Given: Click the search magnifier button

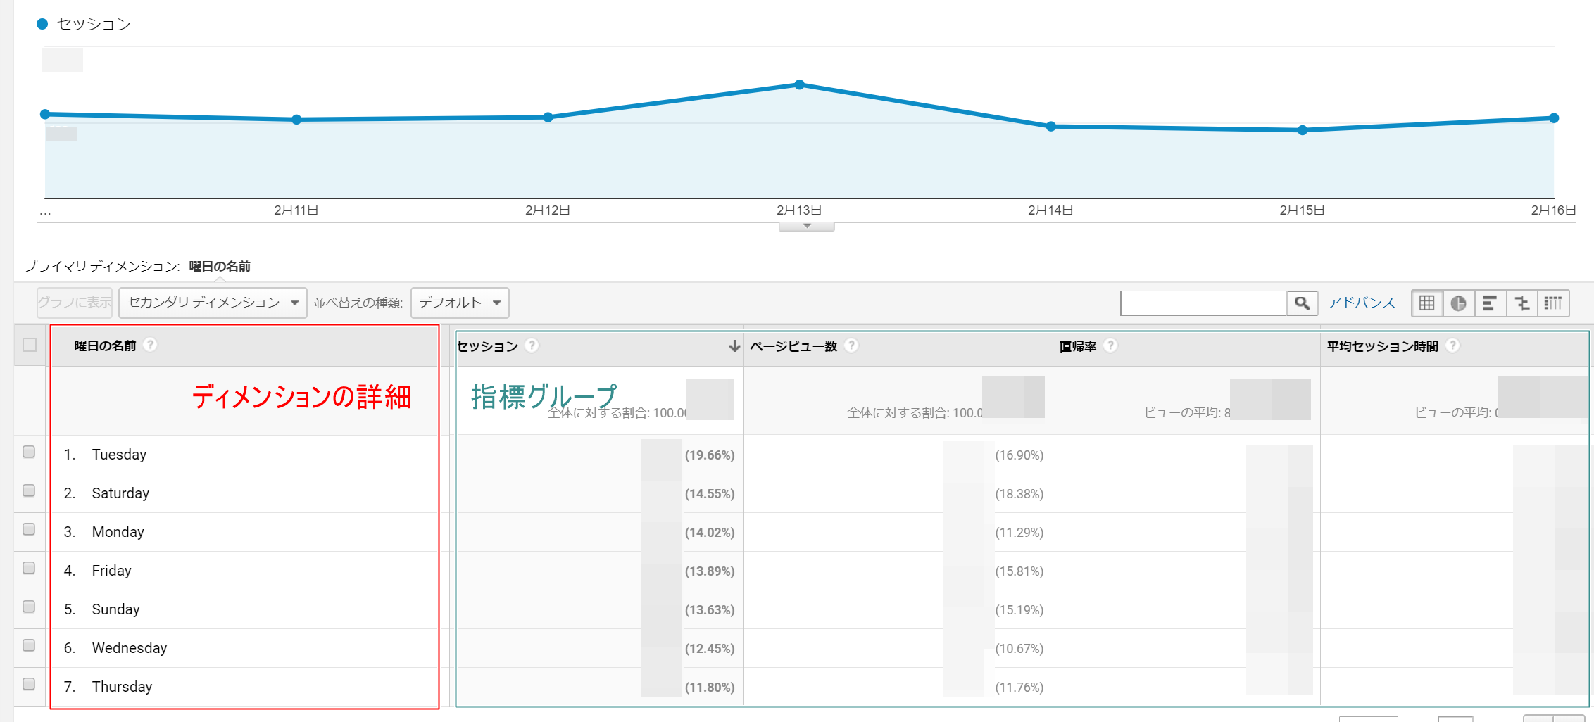Looking at the screenshot, I should 1303,303.
